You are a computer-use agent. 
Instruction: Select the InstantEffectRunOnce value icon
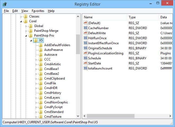pos(85,43)
